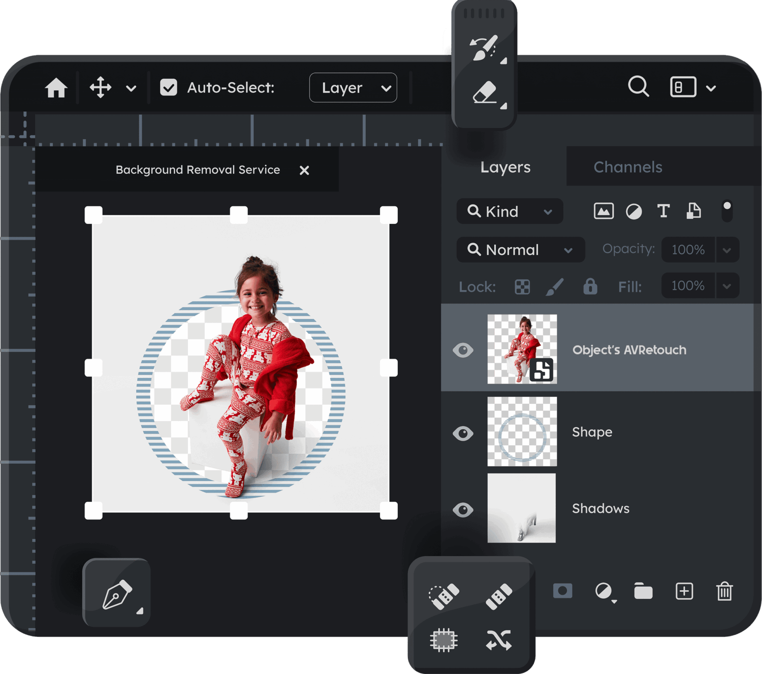Delete layer with the trash icon
Image resolution: width=762 pixels, height=674 pixels.
[724, 591]
